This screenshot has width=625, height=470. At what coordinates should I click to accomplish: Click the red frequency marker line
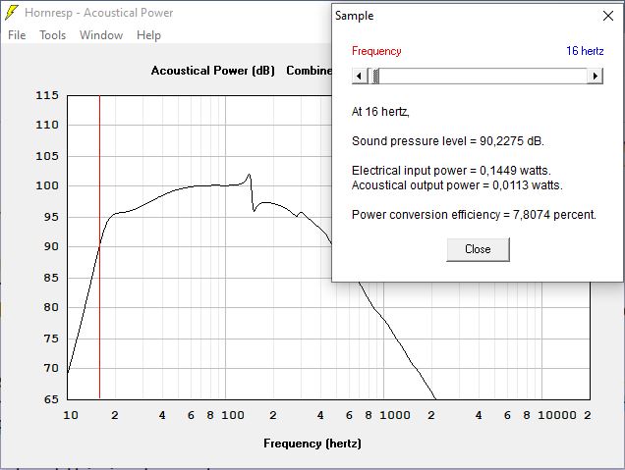click(99, 246)
